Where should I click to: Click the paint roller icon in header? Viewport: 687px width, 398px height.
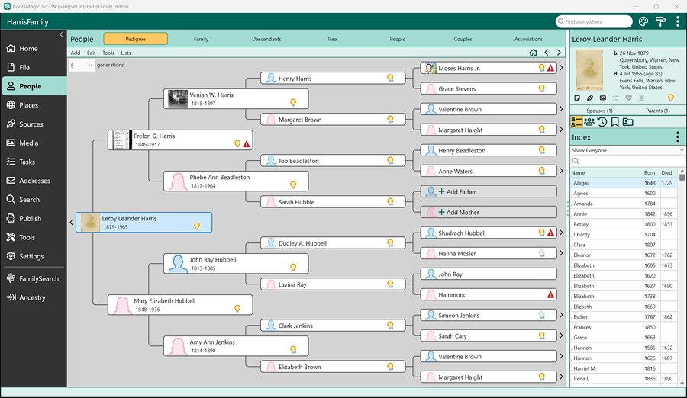(x=660, y=21)
